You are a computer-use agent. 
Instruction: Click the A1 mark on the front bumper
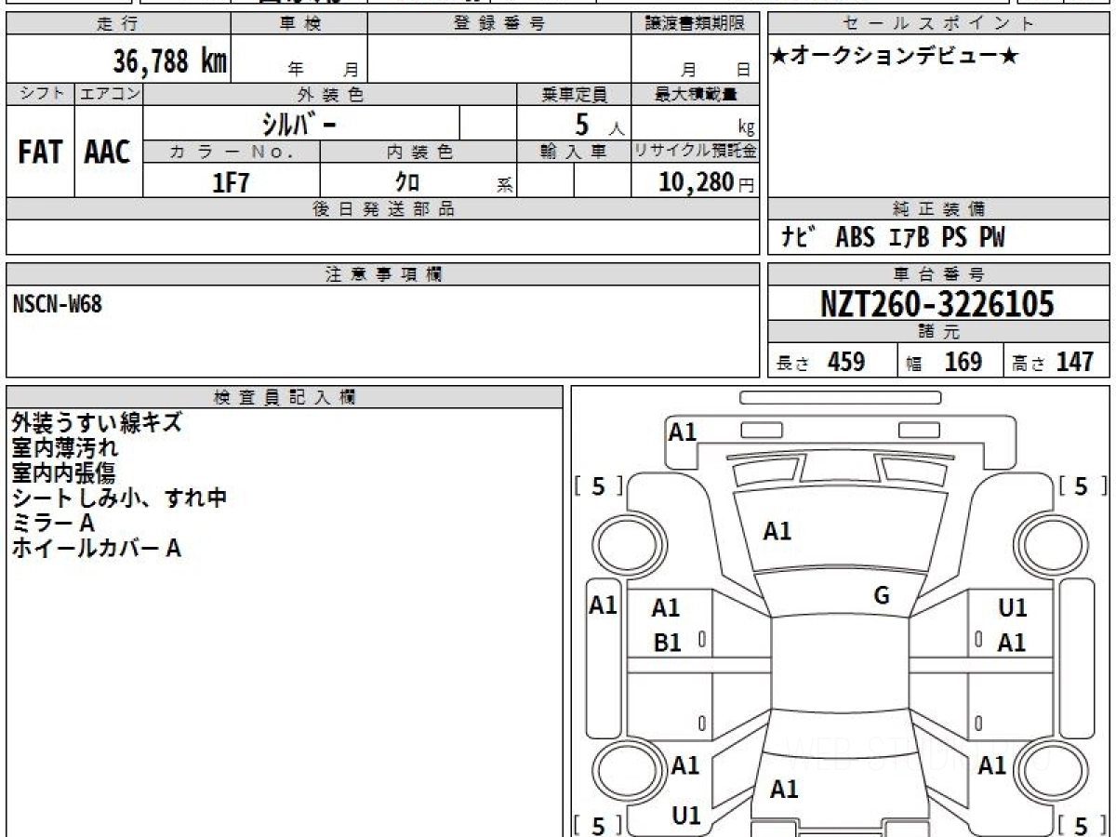tap(683, 432)
